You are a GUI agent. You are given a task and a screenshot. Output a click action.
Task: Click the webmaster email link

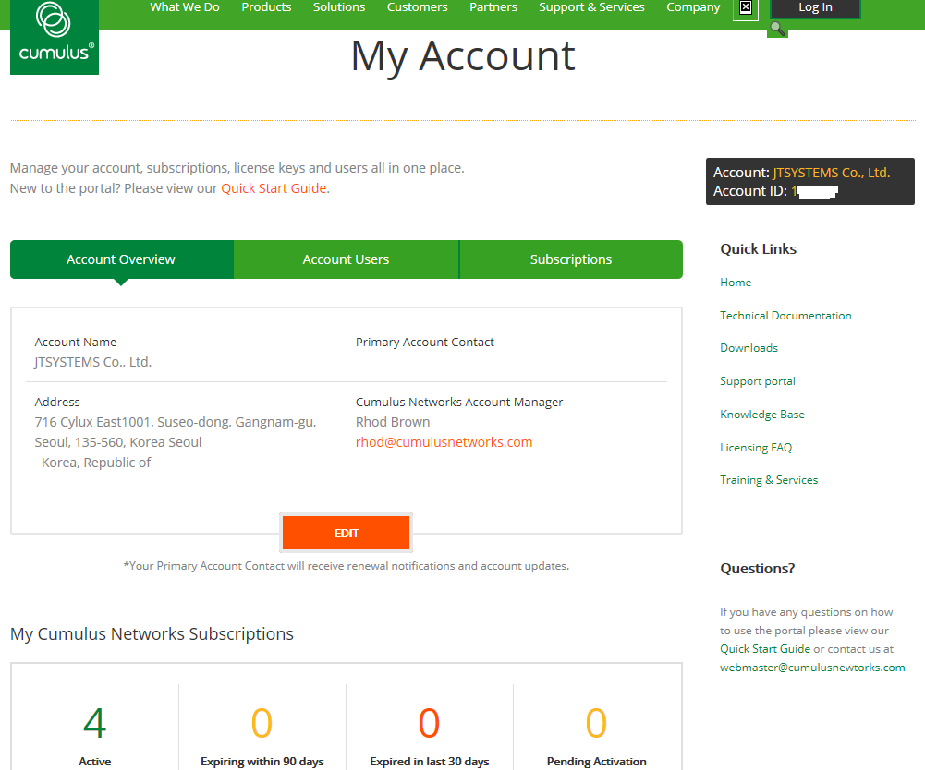[x=812, y=668]
